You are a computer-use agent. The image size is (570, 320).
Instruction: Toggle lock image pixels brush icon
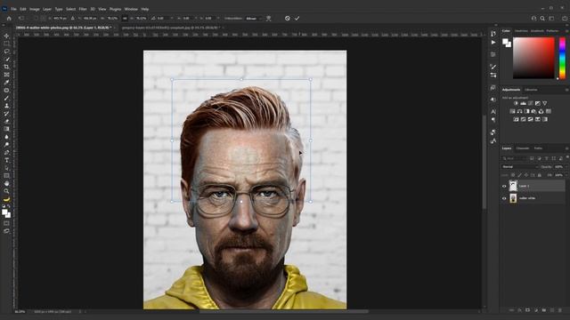tap(519, 175)
